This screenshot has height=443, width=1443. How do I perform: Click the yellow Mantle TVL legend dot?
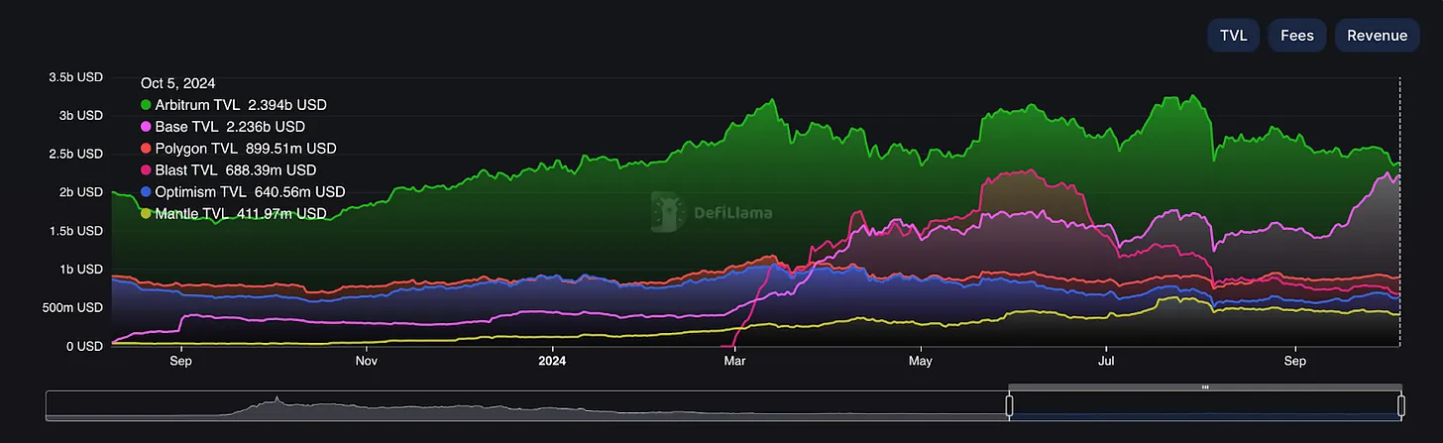point(147,213)
